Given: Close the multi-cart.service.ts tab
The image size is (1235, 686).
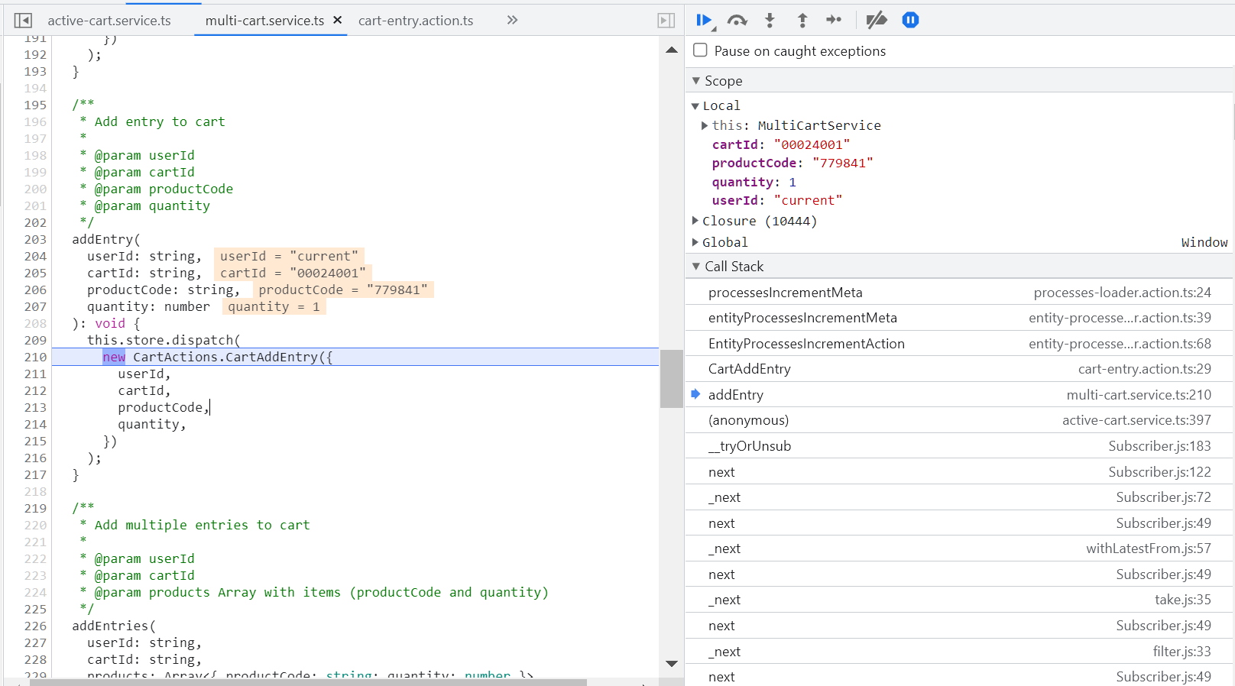Looking at the screenshot, I should pos(337,20).
